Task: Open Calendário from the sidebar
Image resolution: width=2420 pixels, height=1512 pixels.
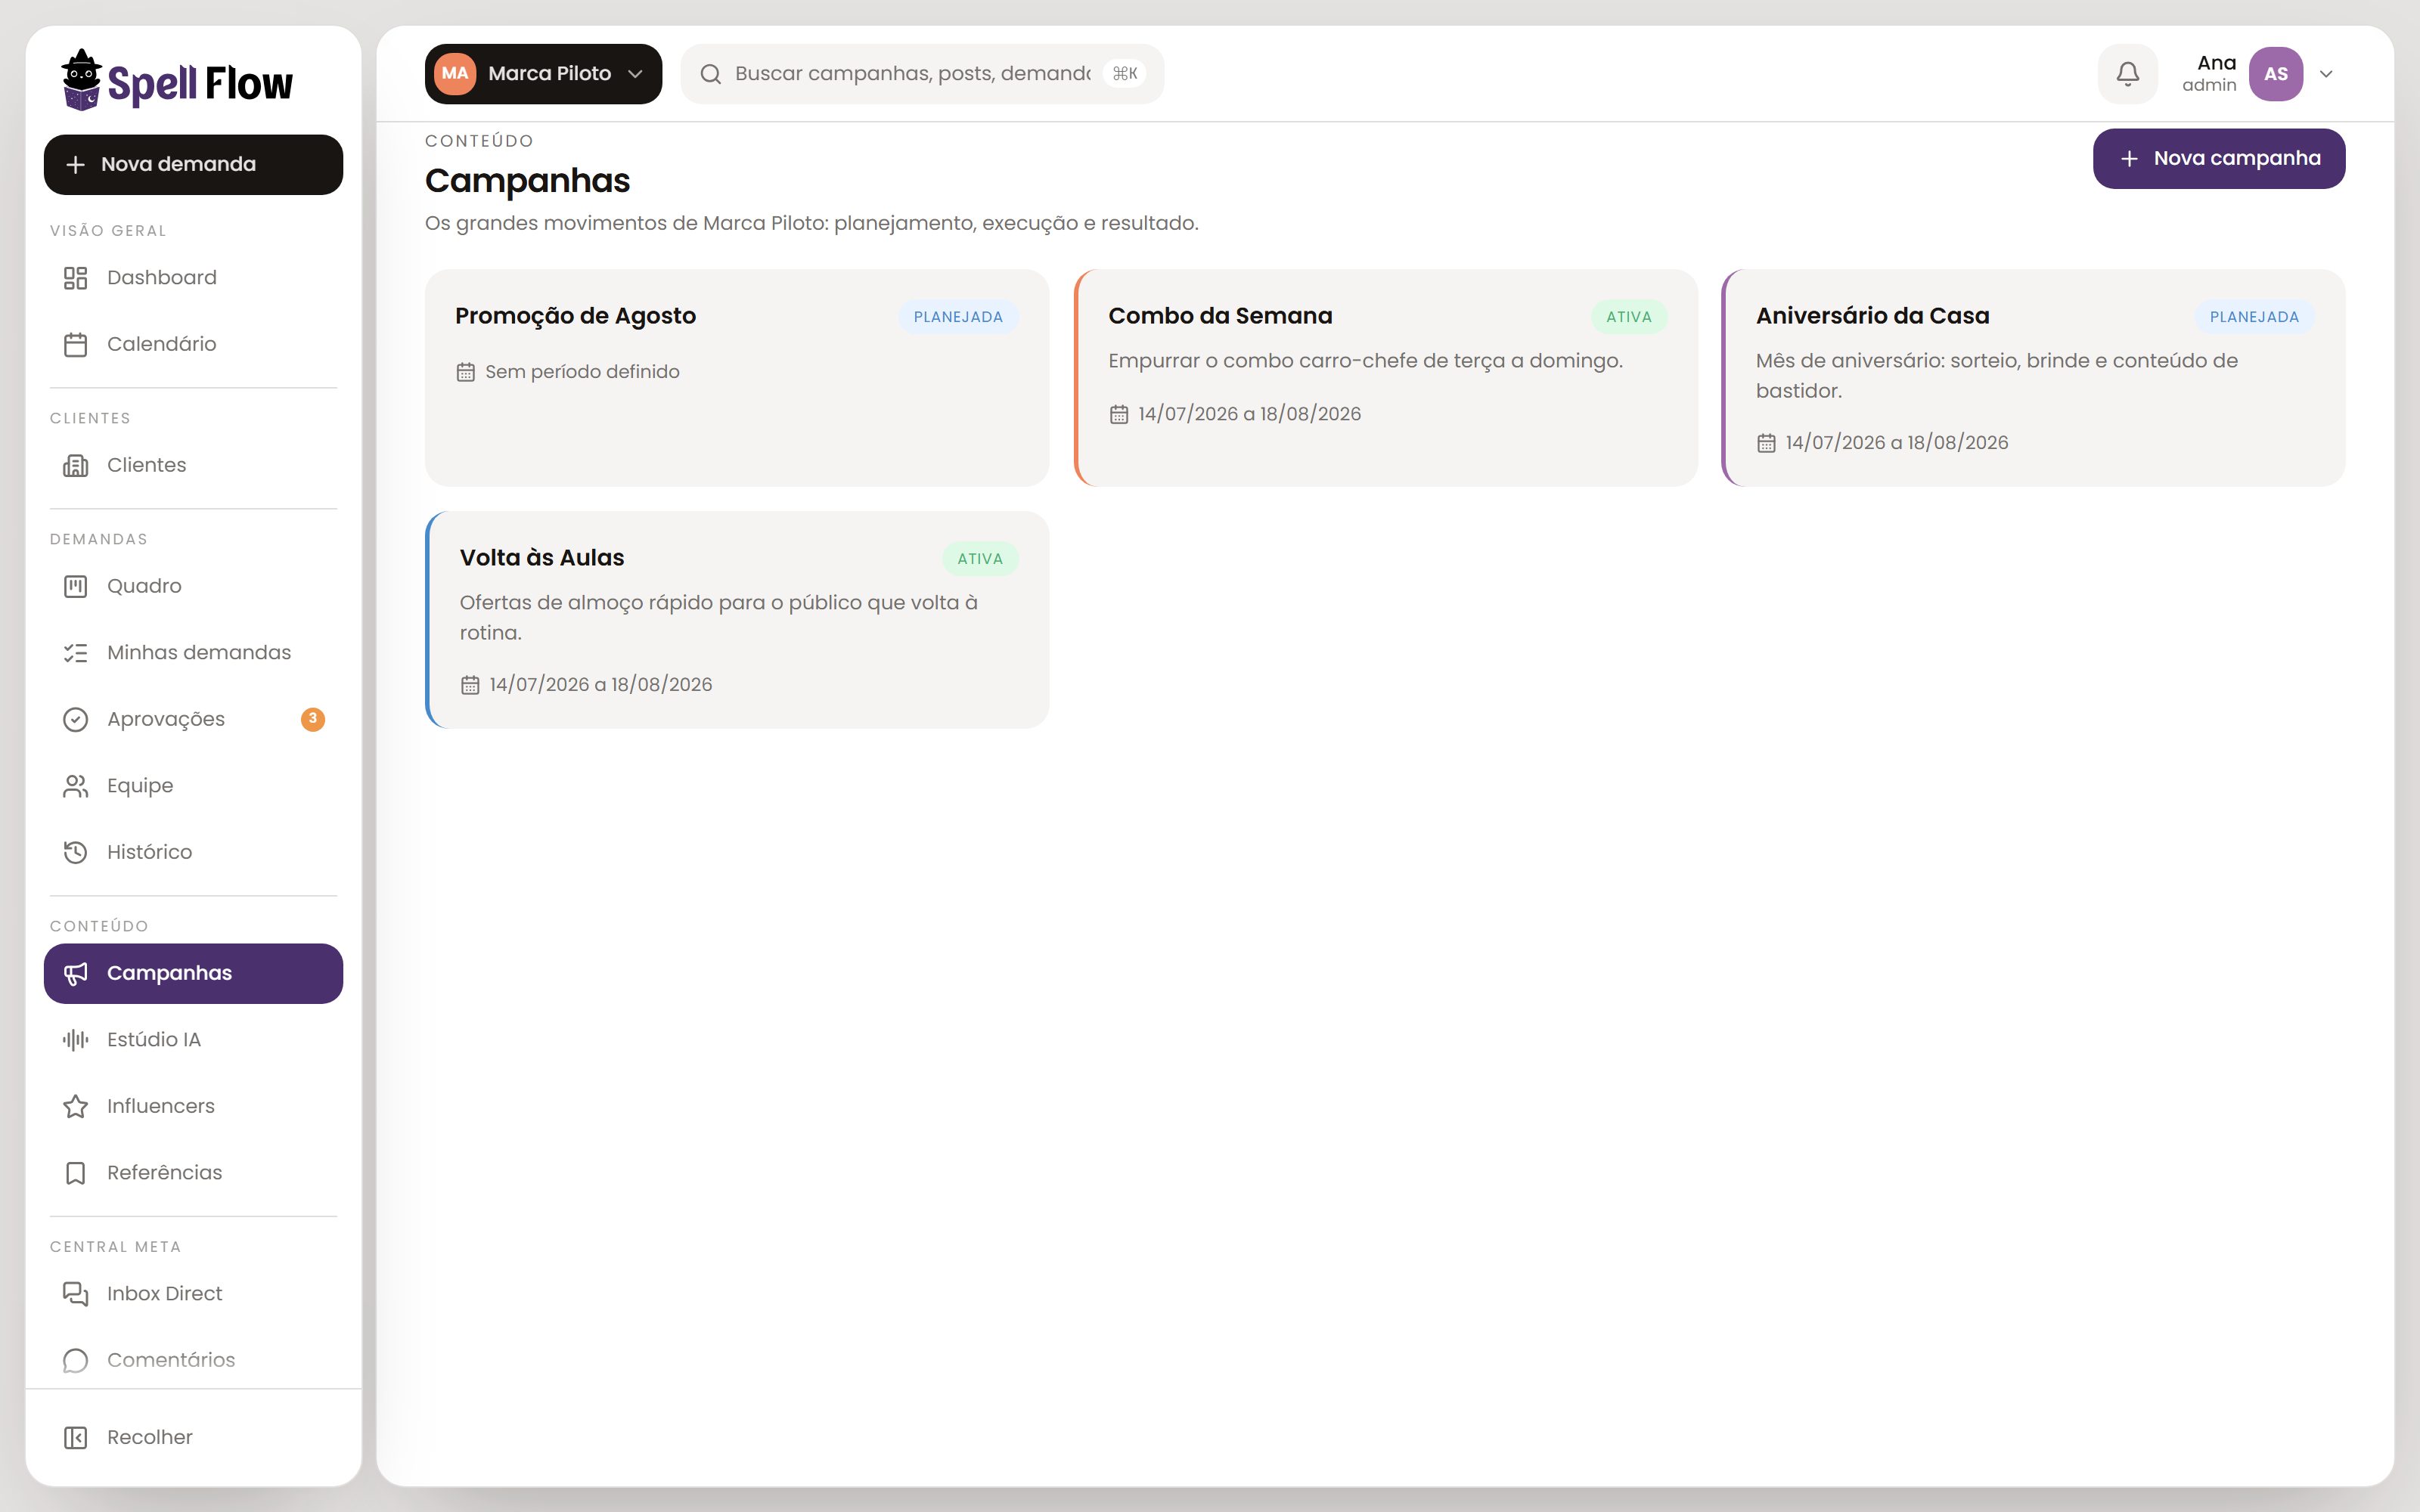Action: [x=193, y=344]
